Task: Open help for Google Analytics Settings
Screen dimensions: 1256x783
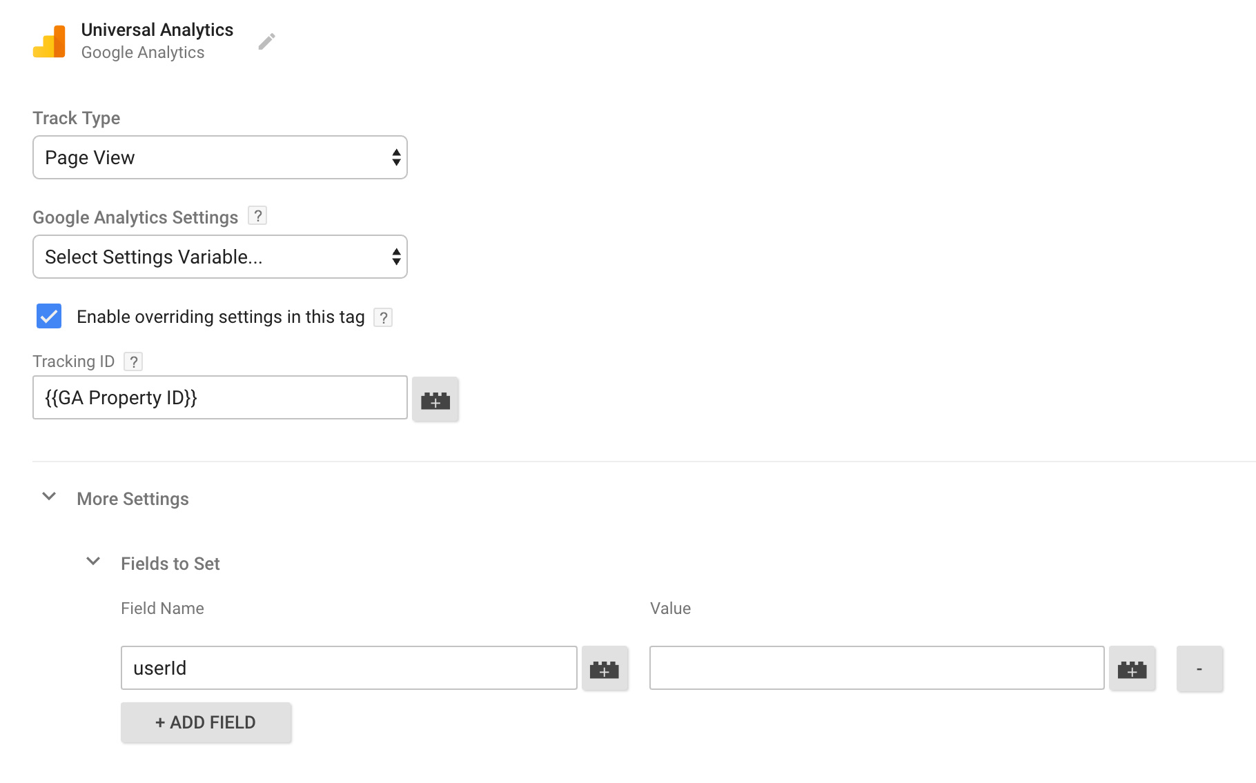Action: pos(257,215)
